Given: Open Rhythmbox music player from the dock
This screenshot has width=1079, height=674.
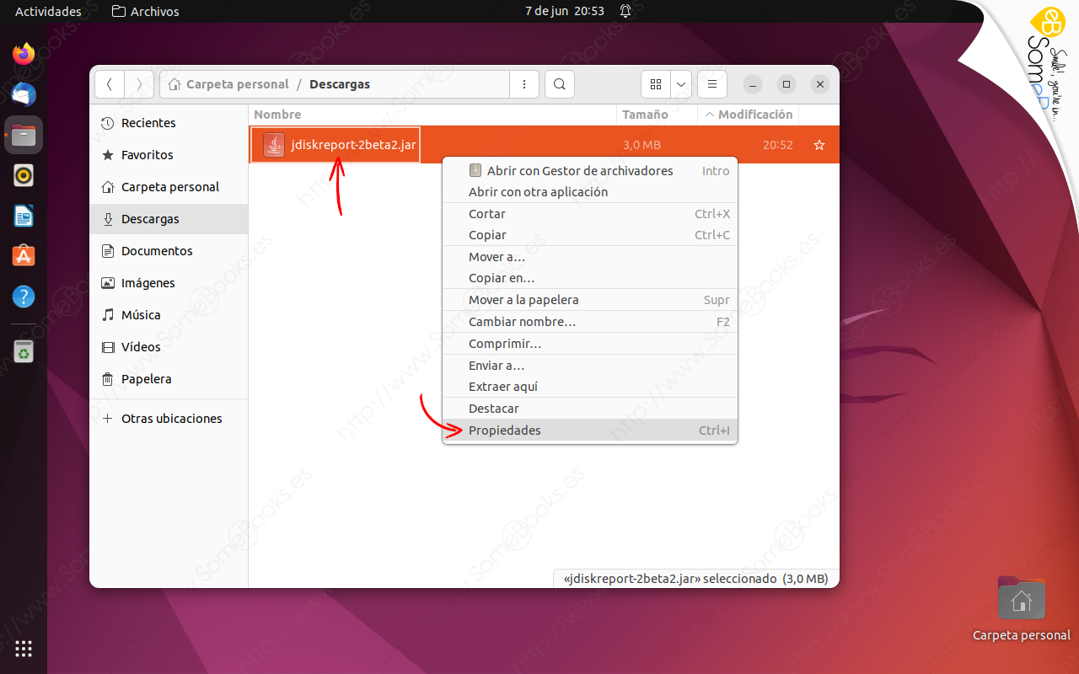Looking at the screenshot, I should point(23,175).
